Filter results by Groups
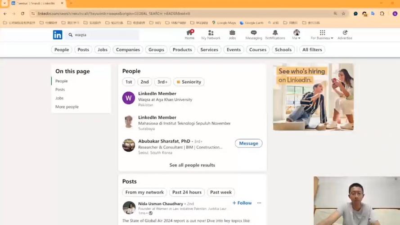400x225 pixels. point(156,50)
